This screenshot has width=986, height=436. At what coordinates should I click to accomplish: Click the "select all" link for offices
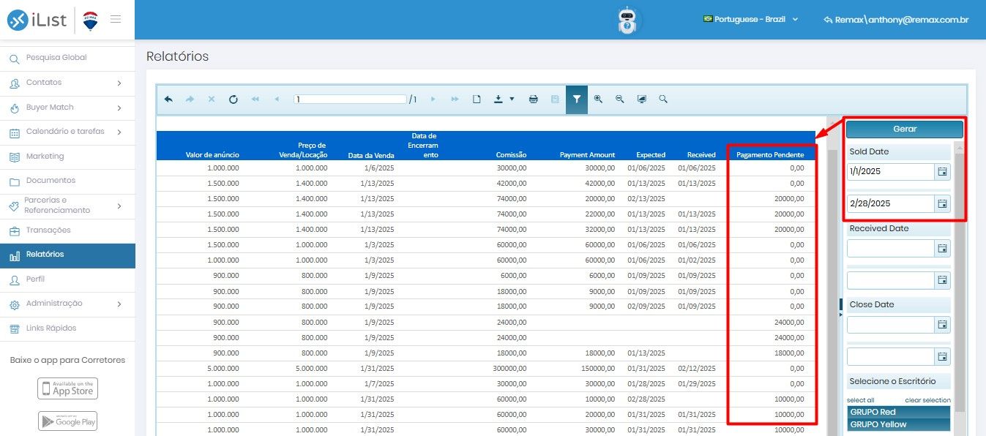pos(861,400)
